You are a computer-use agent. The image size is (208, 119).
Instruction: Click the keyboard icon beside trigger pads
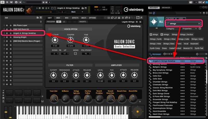tap(42, 101)
